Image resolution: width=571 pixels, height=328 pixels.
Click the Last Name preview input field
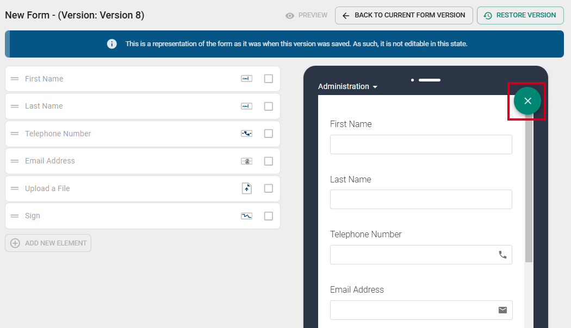pyautogui.click(x=421, y=199)
